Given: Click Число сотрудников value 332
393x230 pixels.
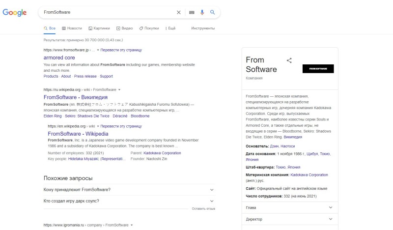Looking at the screenshot, I should [x=300, y=196].
